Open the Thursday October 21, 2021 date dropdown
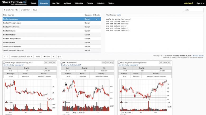 pyautogui.click(x=21, y=57)
